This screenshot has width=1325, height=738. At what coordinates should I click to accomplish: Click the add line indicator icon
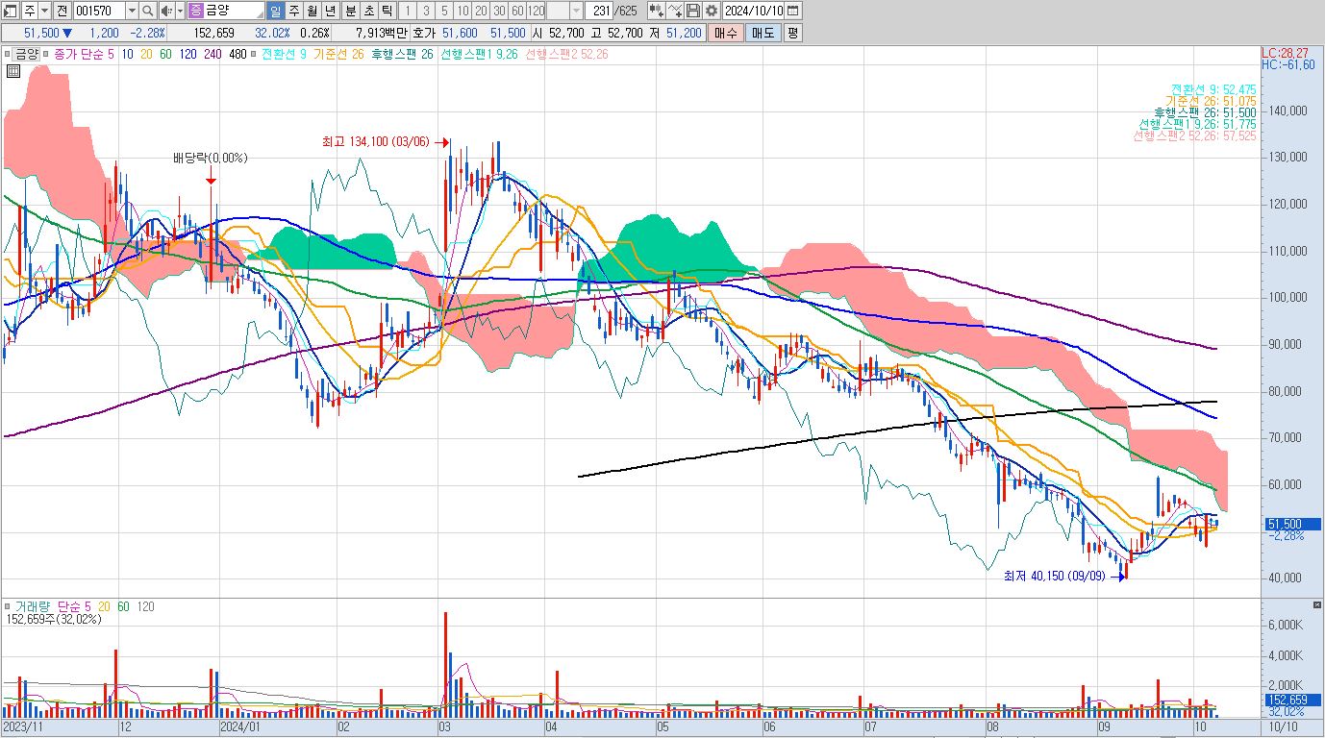pyautogui.click(x=675, y=11)
